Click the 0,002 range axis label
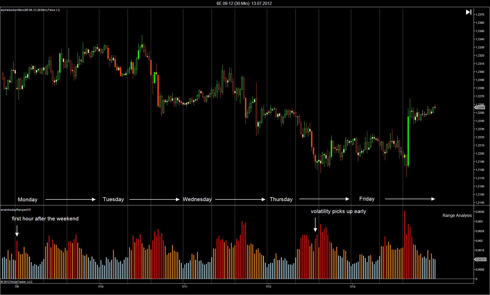The height and width of the screenshot is (295, 490). click(479, 241)
